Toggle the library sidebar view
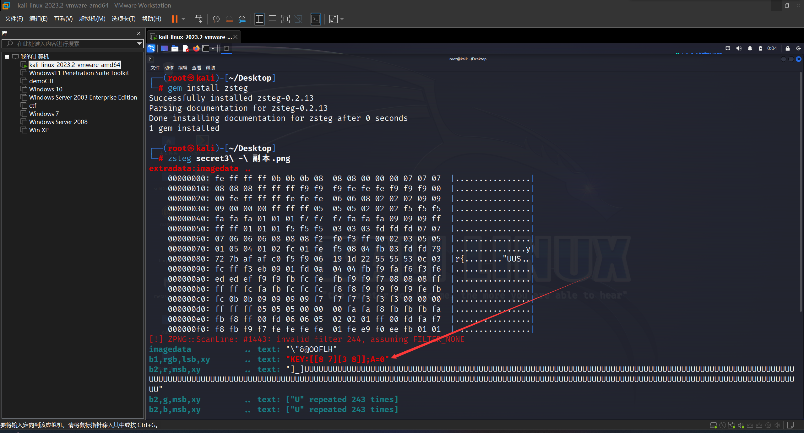 click(259, 19)
